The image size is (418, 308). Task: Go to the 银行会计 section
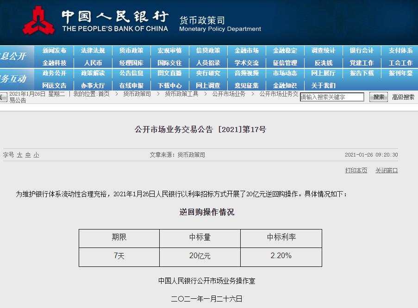362,50
